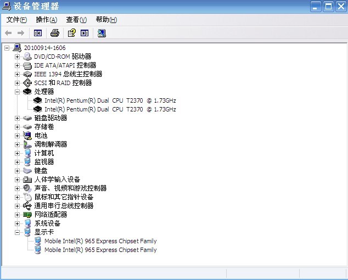Click the 鼠标和其它指针设备 mouse icon
The image size is (348, 280).
click(27, 197)
